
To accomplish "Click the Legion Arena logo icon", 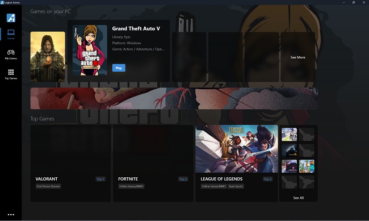I will [11, 18].
